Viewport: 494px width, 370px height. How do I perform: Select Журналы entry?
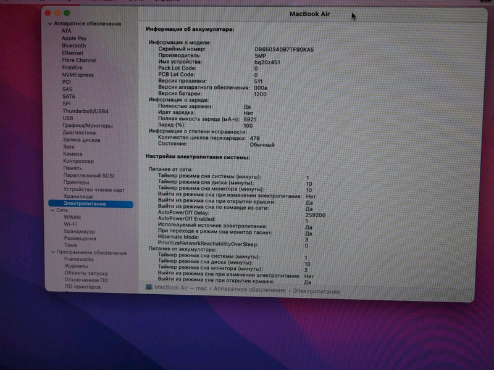point(76,266)
